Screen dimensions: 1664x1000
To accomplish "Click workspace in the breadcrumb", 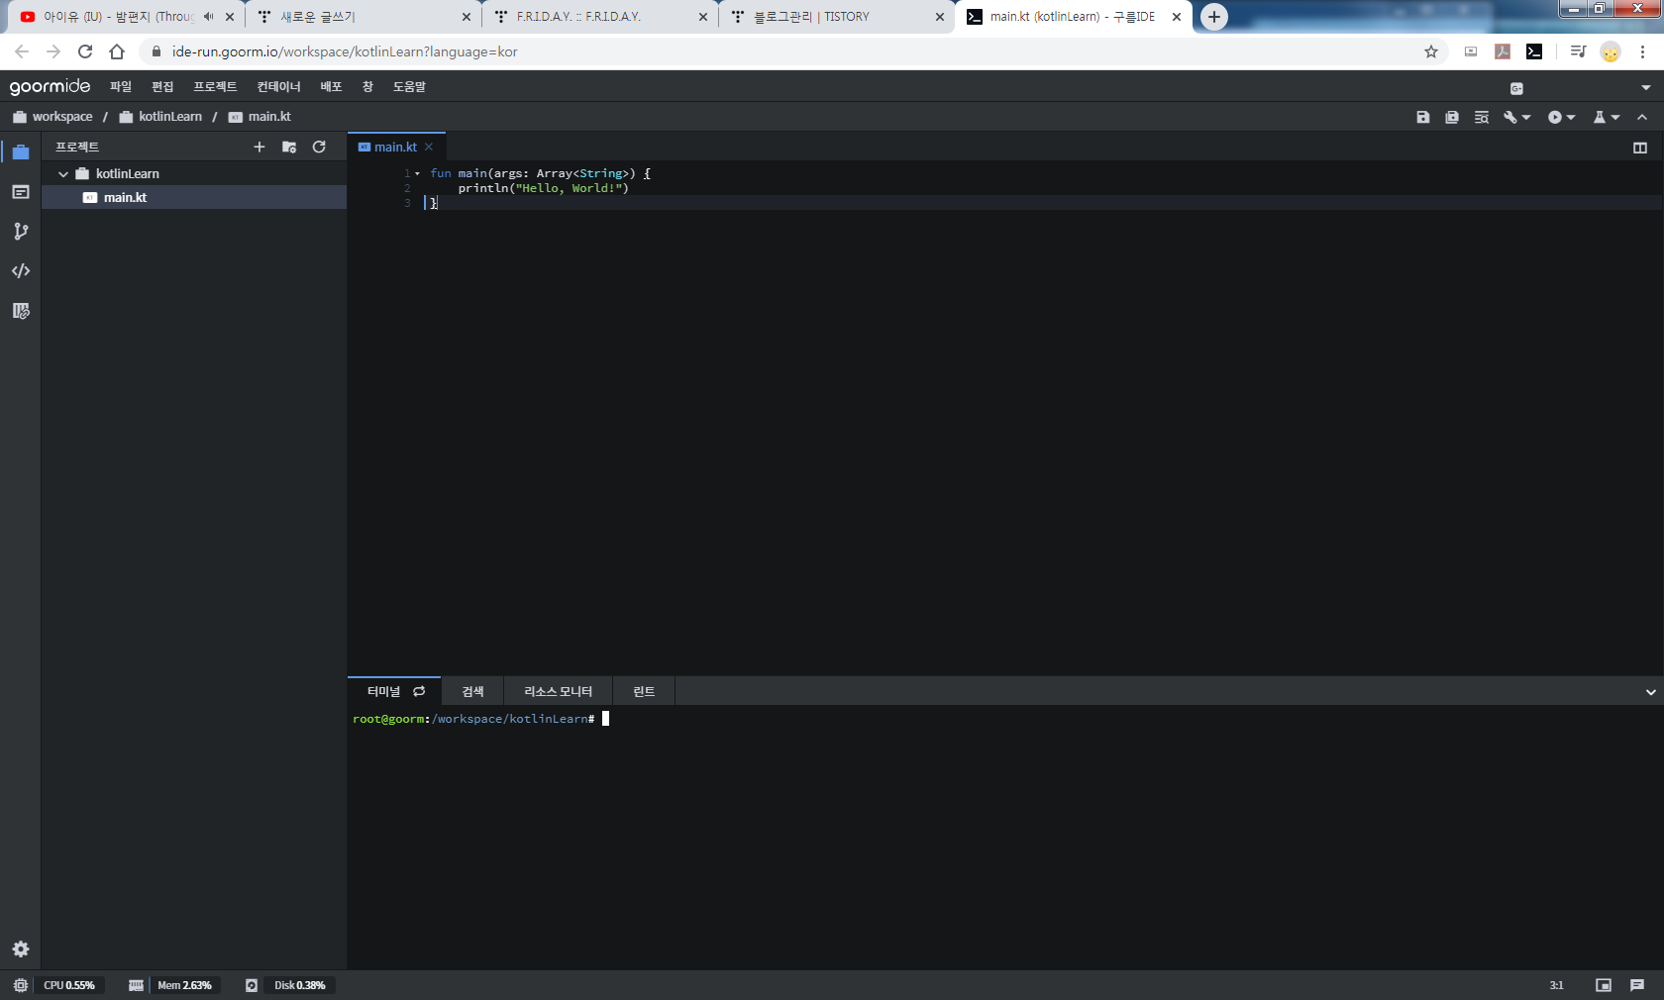I will coord(61,117).
